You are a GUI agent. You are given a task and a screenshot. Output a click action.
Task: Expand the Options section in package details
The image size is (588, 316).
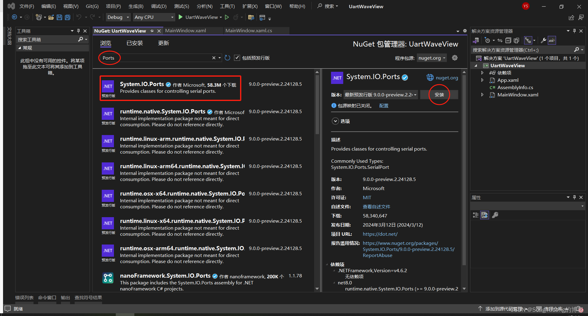(x=335, y=121)
